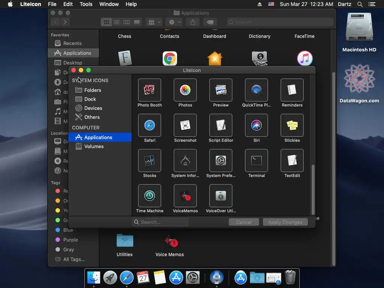
Task: Click the Cancel button
Action: pos(244,222)
